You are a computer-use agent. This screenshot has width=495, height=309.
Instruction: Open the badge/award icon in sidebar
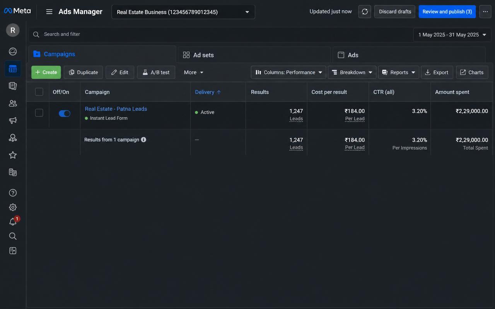click(x=13, y=138)
